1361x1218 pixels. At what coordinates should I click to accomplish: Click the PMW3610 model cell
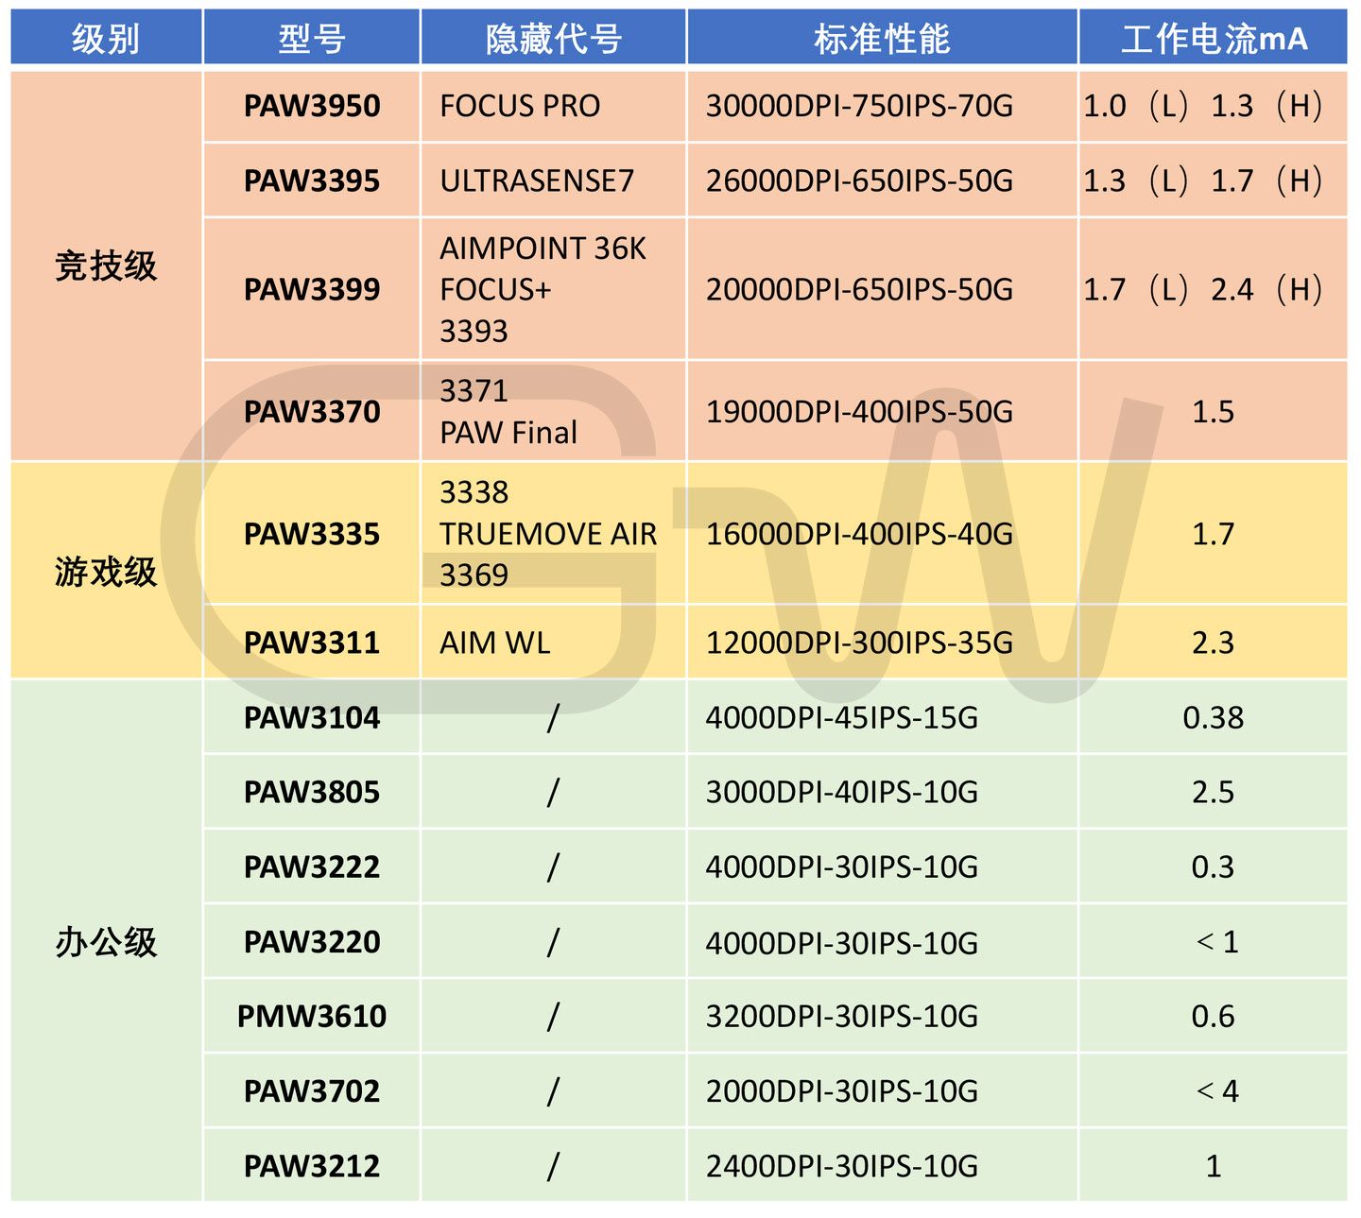coord(312,1016)
